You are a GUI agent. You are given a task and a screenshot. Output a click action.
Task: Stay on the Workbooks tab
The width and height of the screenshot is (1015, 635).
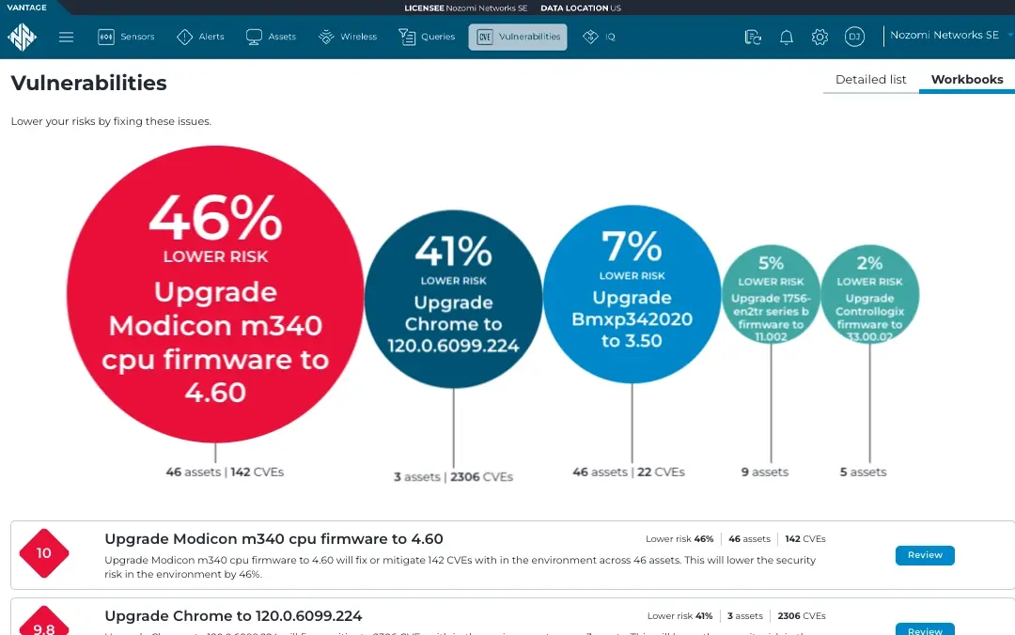coord(967,80)
